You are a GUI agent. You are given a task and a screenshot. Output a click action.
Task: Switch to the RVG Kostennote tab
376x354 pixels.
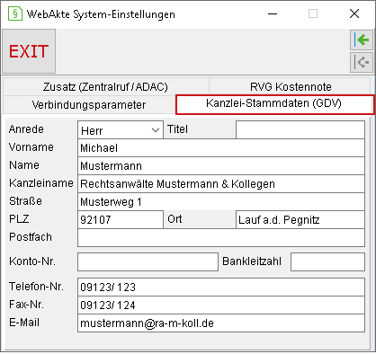click(291, 87)
